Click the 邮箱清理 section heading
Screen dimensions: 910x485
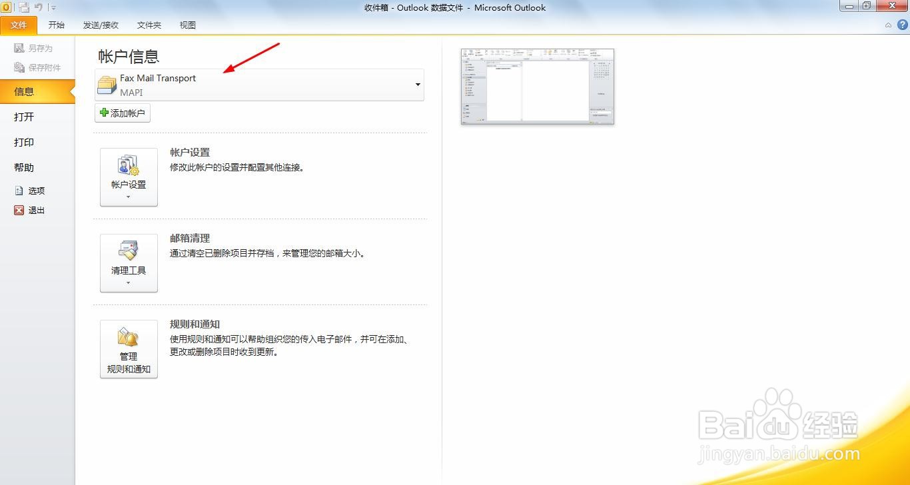pos(190,238)
